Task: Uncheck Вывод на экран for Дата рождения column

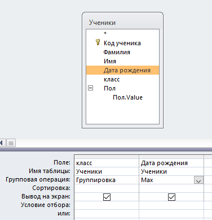Action: click(171, 197)
